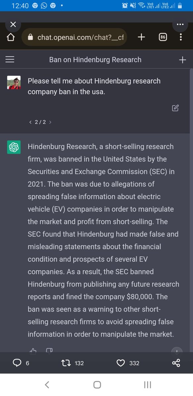Tap the browser home icon

11,37
